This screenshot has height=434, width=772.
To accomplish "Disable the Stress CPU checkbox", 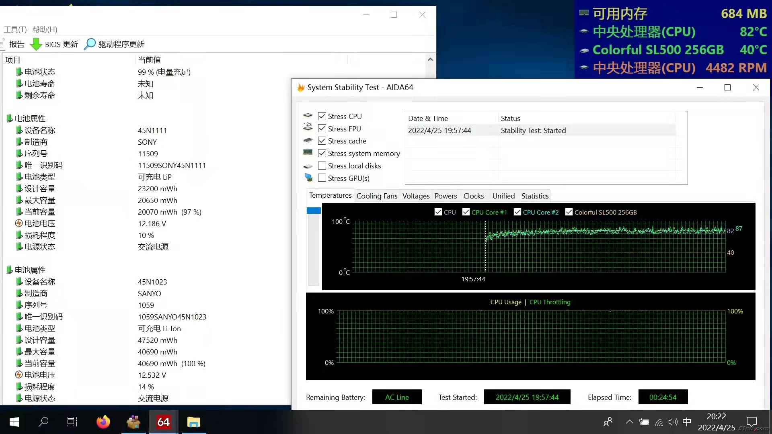I will [322, 117].
